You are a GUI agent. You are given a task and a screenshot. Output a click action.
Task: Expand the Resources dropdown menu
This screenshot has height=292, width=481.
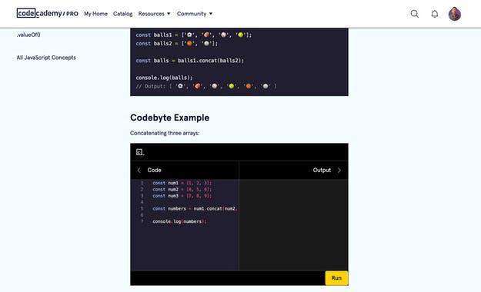(154, 14)
